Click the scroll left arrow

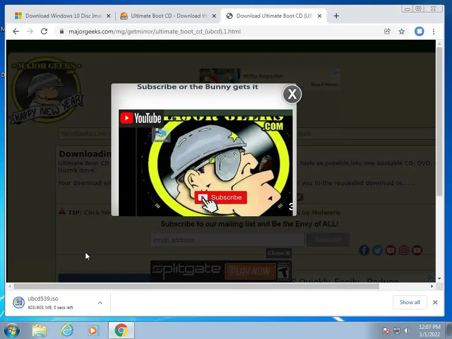(10, 286)
